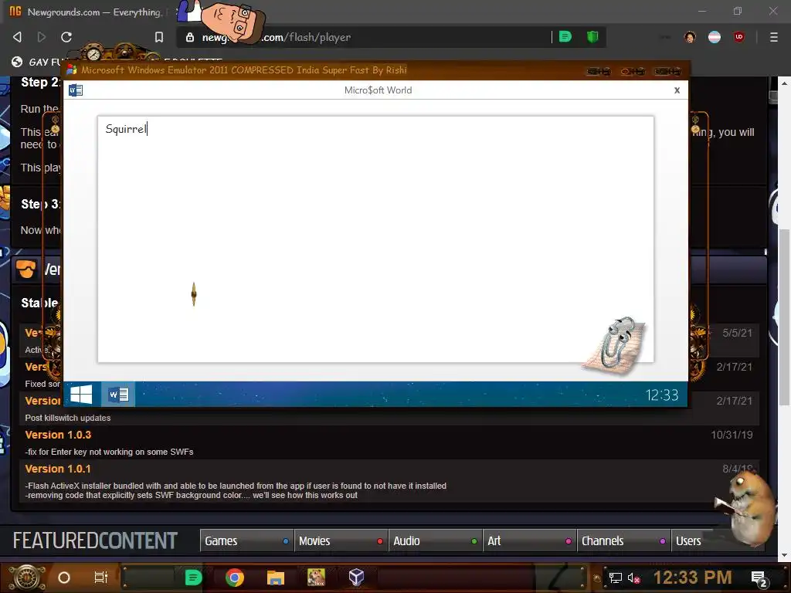Go forward in the browser
Viewport: 791px width, 593px height.
tap(42, 37)
